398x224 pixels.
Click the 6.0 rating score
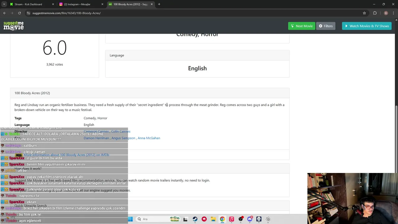click(x=55, y=48)
